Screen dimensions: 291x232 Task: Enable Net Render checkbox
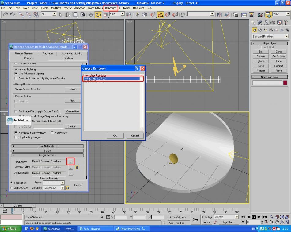[52, 133]
